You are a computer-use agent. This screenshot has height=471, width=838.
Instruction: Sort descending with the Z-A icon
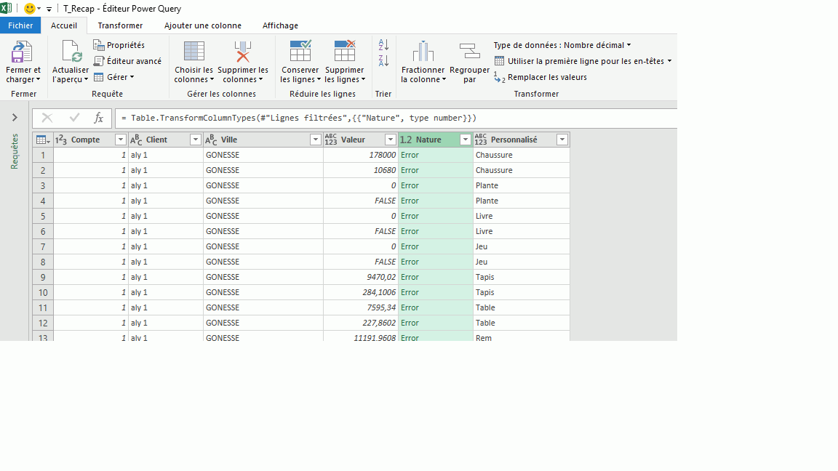click(383, 60)
